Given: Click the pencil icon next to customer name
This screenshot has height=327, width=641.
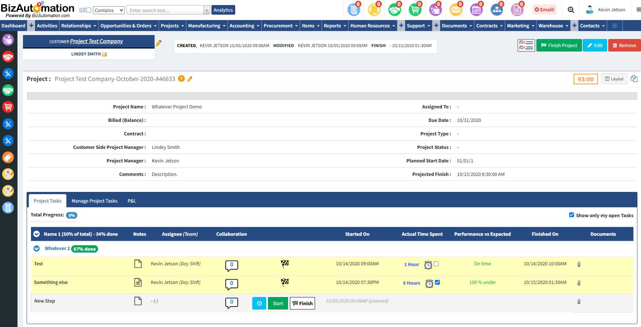Looking at the screenshot, I should 159,43.
